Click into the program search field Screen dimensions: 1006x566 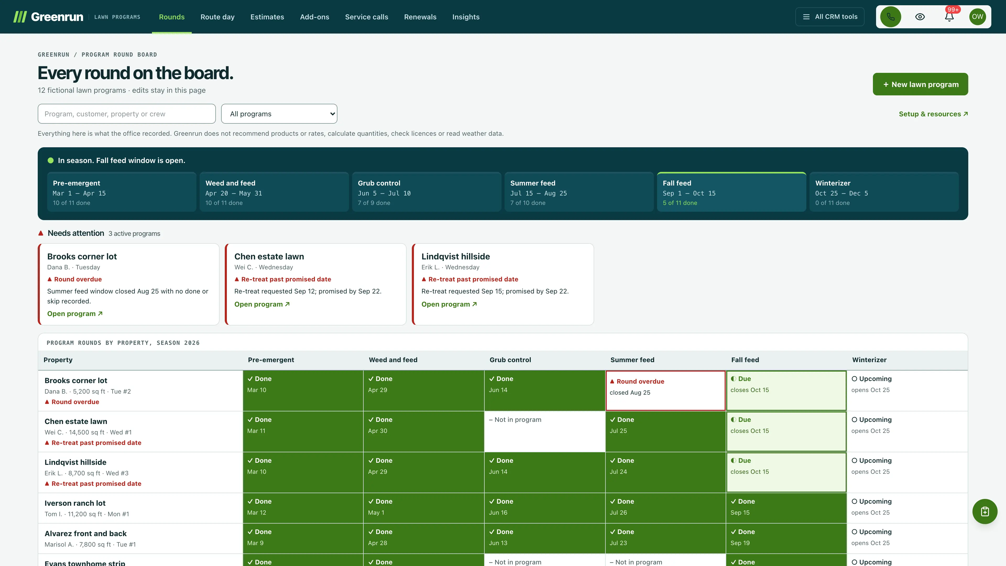[x=127, y=114]
